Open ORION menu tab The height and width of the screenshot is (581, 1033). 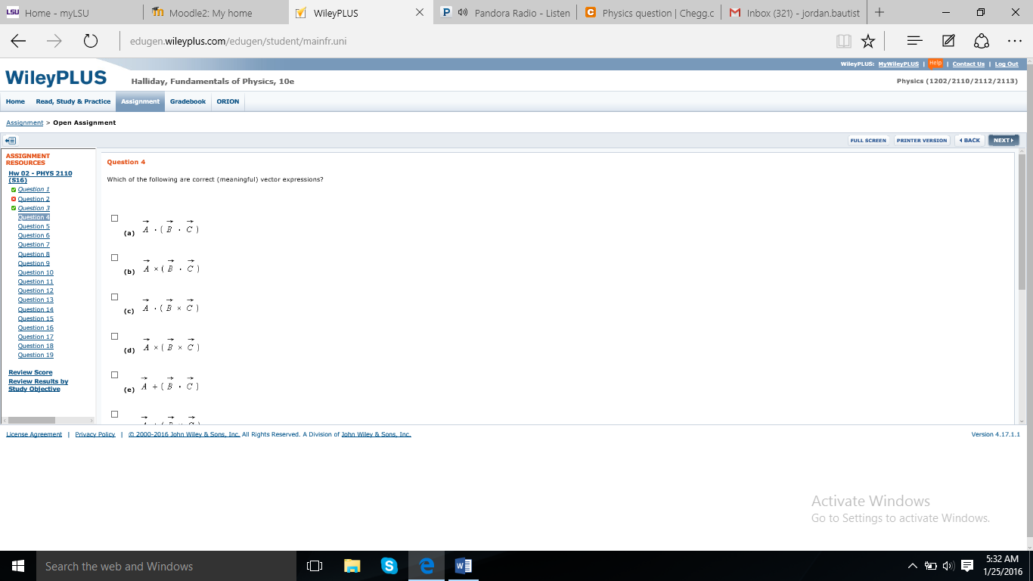[x=228, y=101]
